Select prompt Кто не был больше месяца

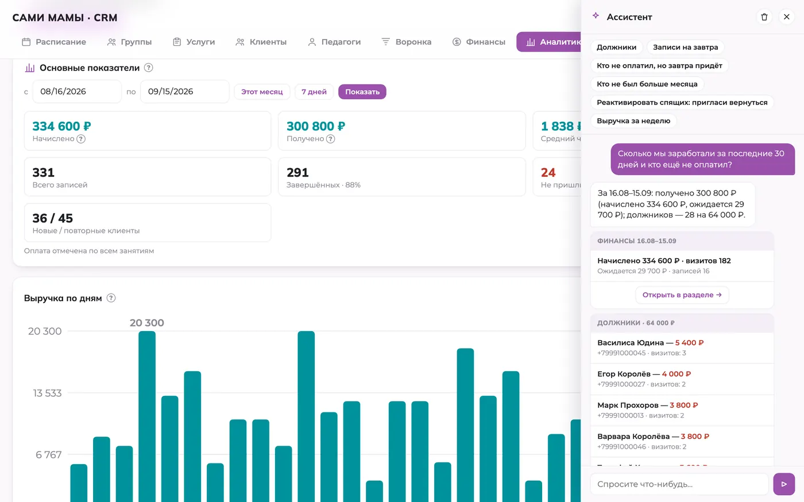647,84
